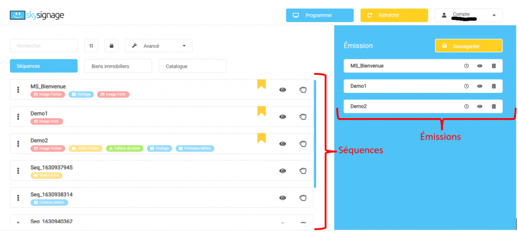
Task: Click eye icon on Demo2 émission
Action: point(480,106)
